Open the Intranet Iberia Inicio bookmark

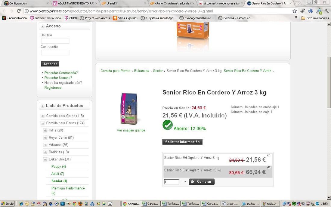click(x=46, y=18)
